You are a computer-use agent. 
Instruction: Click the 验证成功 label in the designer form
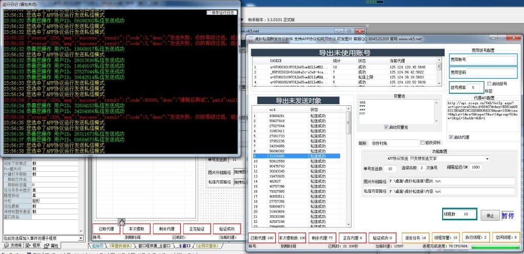[227, 229]
